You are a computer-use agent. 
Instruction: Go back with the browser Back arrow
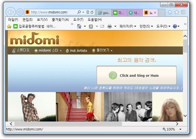click(x=11, y=12)
